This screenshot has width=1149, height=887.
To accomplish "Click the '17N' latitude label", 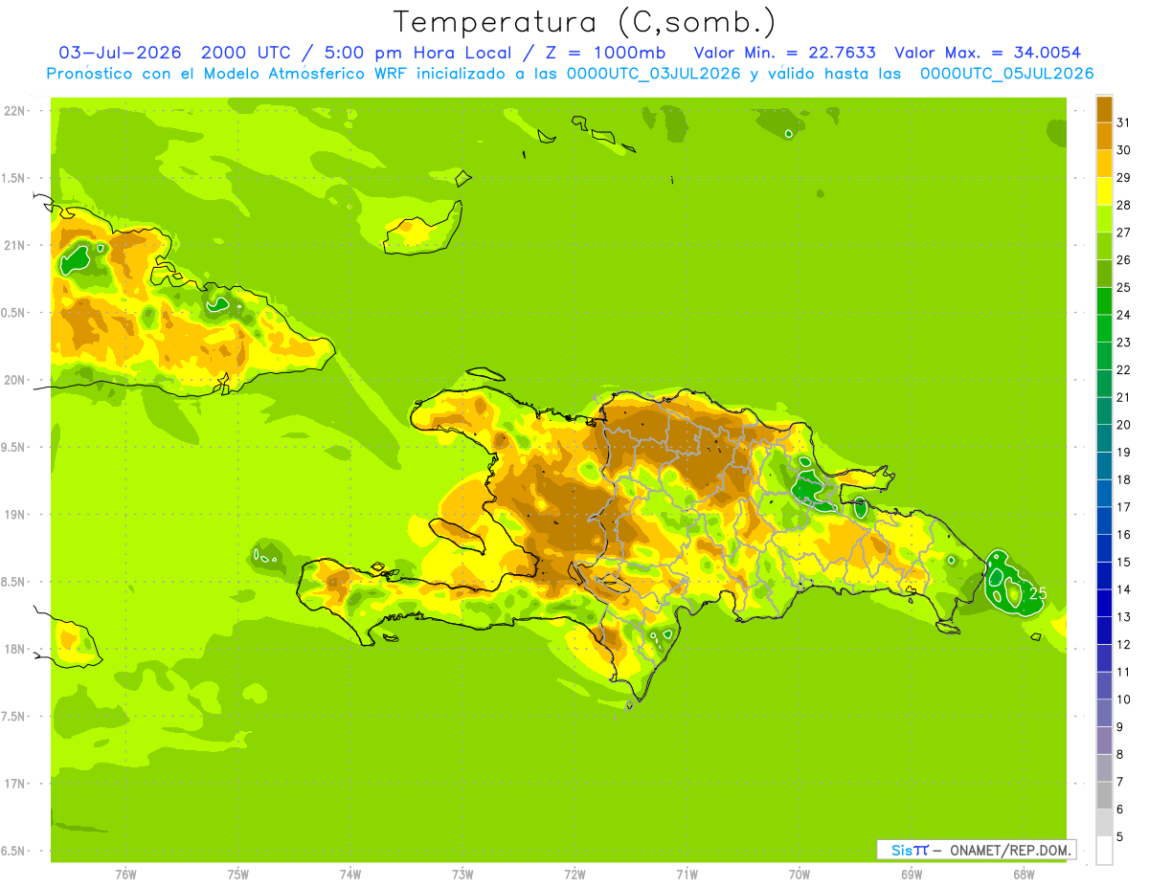I will tap(15, 784).
